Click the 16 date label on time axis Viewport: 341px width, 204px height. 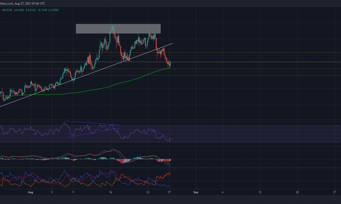tap(110, 192)
